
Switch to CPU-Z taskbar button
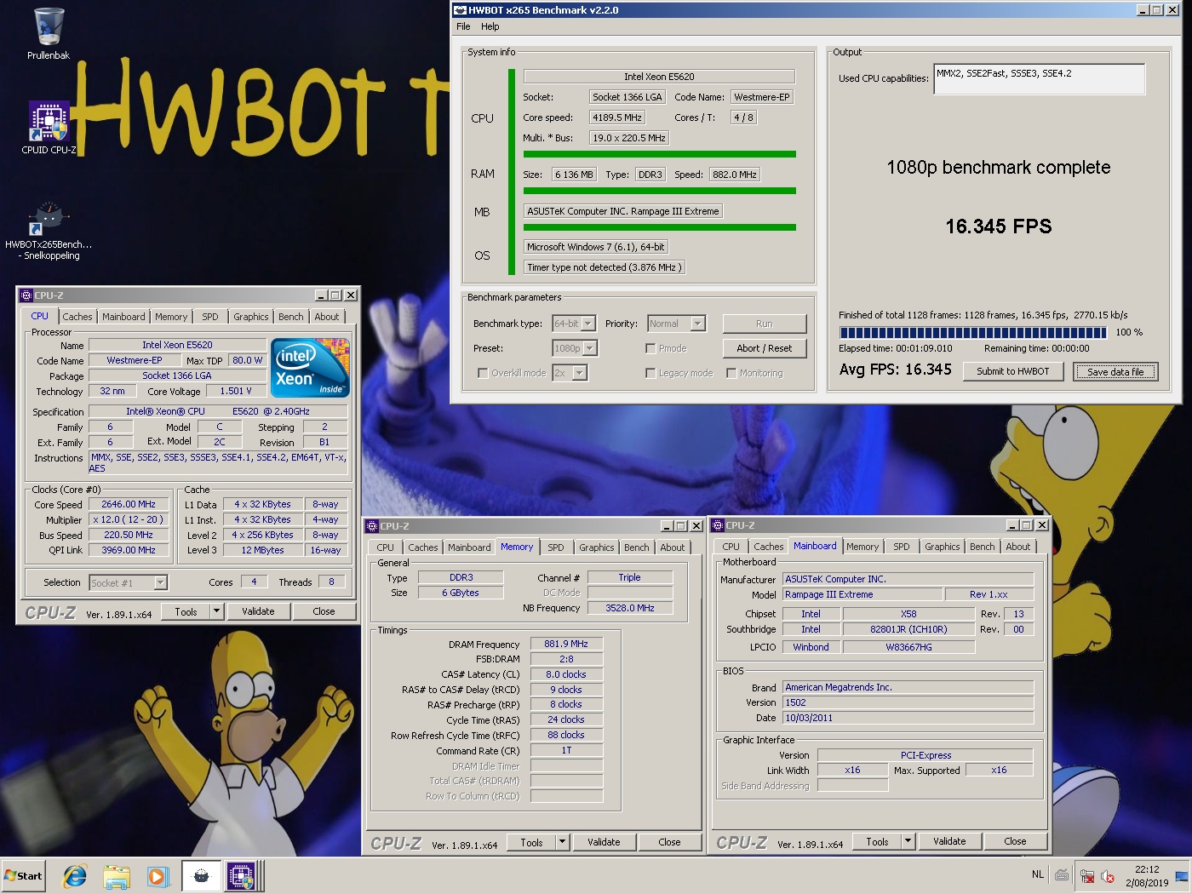coord(241,875)
